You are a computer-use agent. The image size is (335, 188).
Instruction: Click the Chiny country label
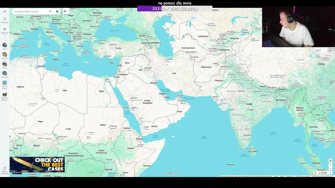coord(321,64)
